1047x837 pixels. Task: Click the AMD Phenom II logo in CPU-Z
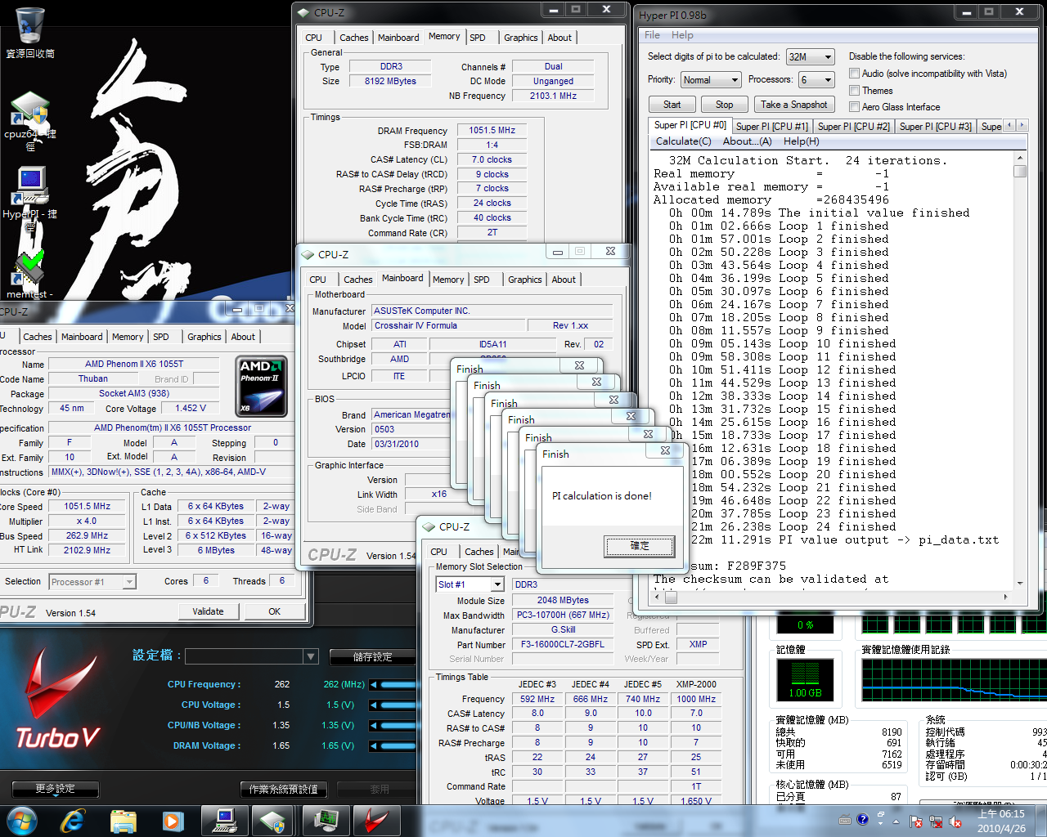261,387
